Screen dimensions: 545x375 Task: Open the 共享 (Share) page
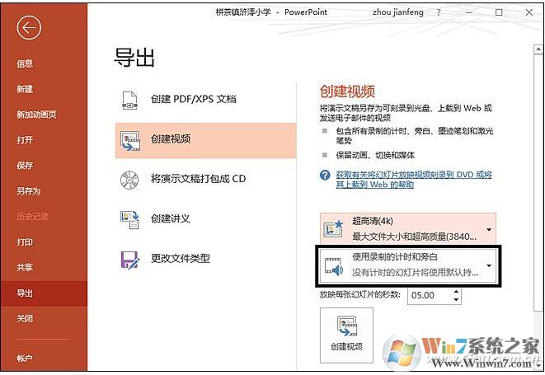(x=25, y=267)
